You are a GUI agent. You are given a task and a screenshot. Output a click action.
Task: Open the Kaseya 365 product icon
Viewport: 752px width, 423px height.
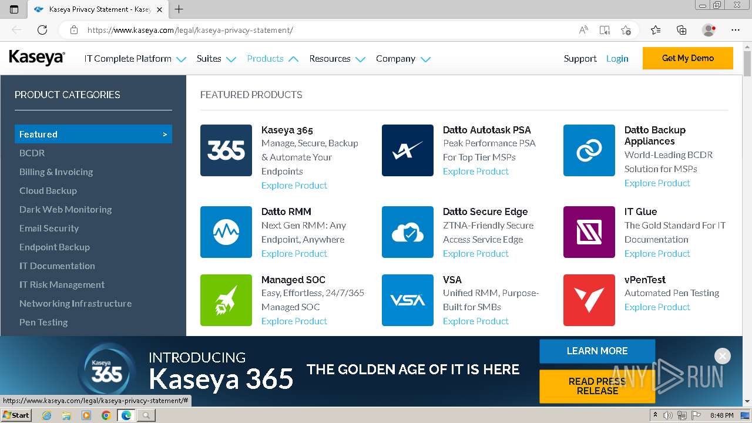226,150
